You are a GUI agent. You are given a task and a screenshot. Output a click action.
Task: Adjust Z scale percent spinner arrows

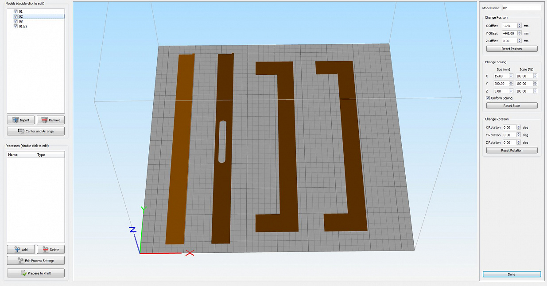[x=535, y=91]
